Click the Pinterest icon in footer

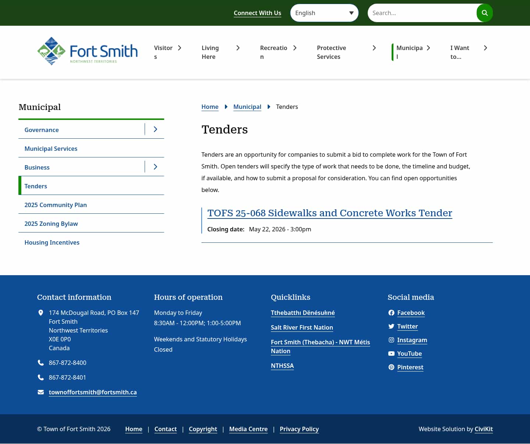tap(391, 367)
